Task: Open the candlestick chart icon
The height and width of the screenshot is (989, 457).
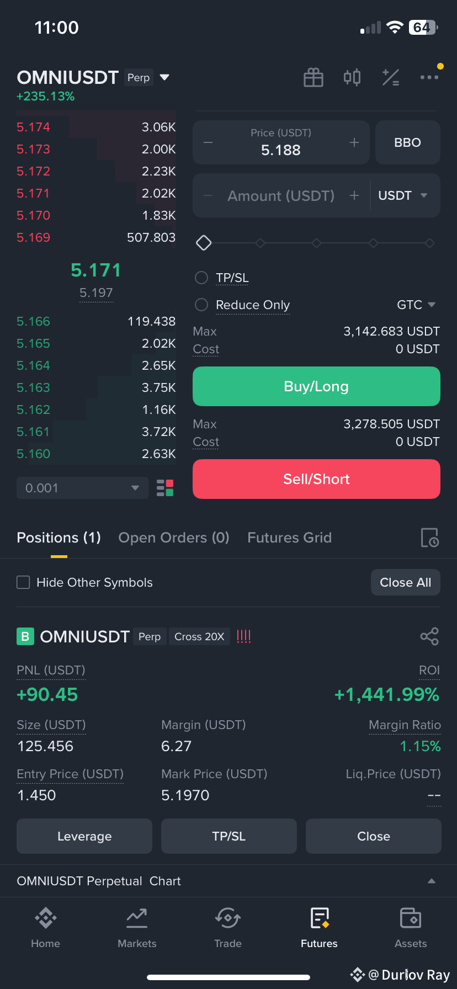Action: click(x=352, y=77)
